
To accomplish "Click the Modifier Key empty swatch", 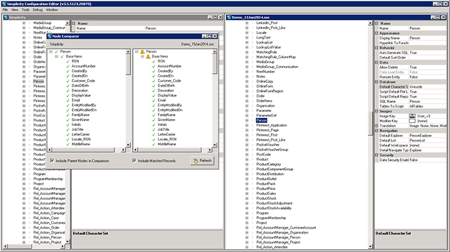I will click(412, 121).
